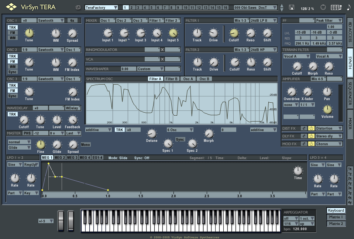This screenshot has height=239, width=354.
Task: Open the DIST FX edit 'e' button
Action: (304, 128)
